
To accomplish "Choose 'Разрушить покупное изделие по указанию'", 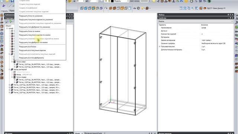I will click(36, 20).
